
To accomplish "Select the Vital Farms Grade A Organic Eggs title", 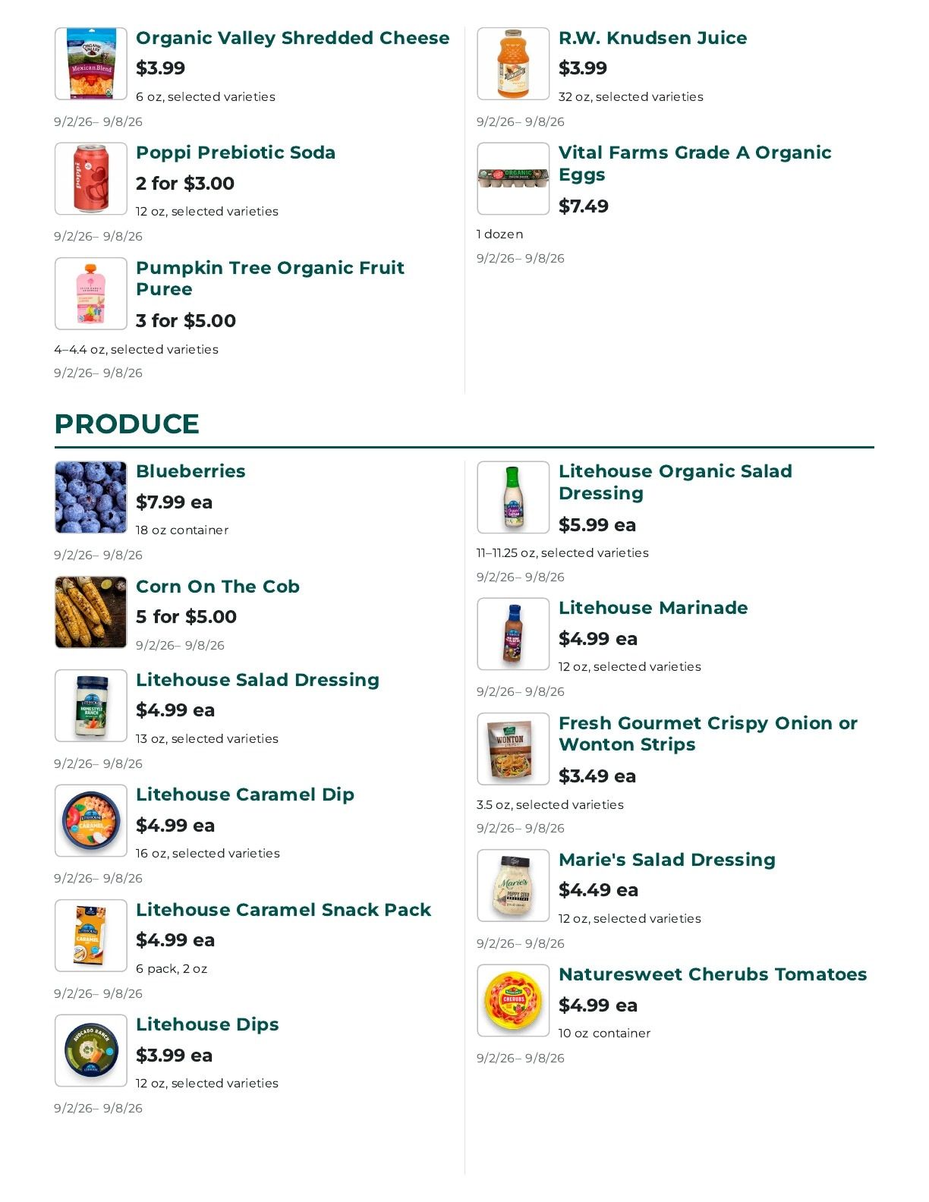I will pos(695,163).
